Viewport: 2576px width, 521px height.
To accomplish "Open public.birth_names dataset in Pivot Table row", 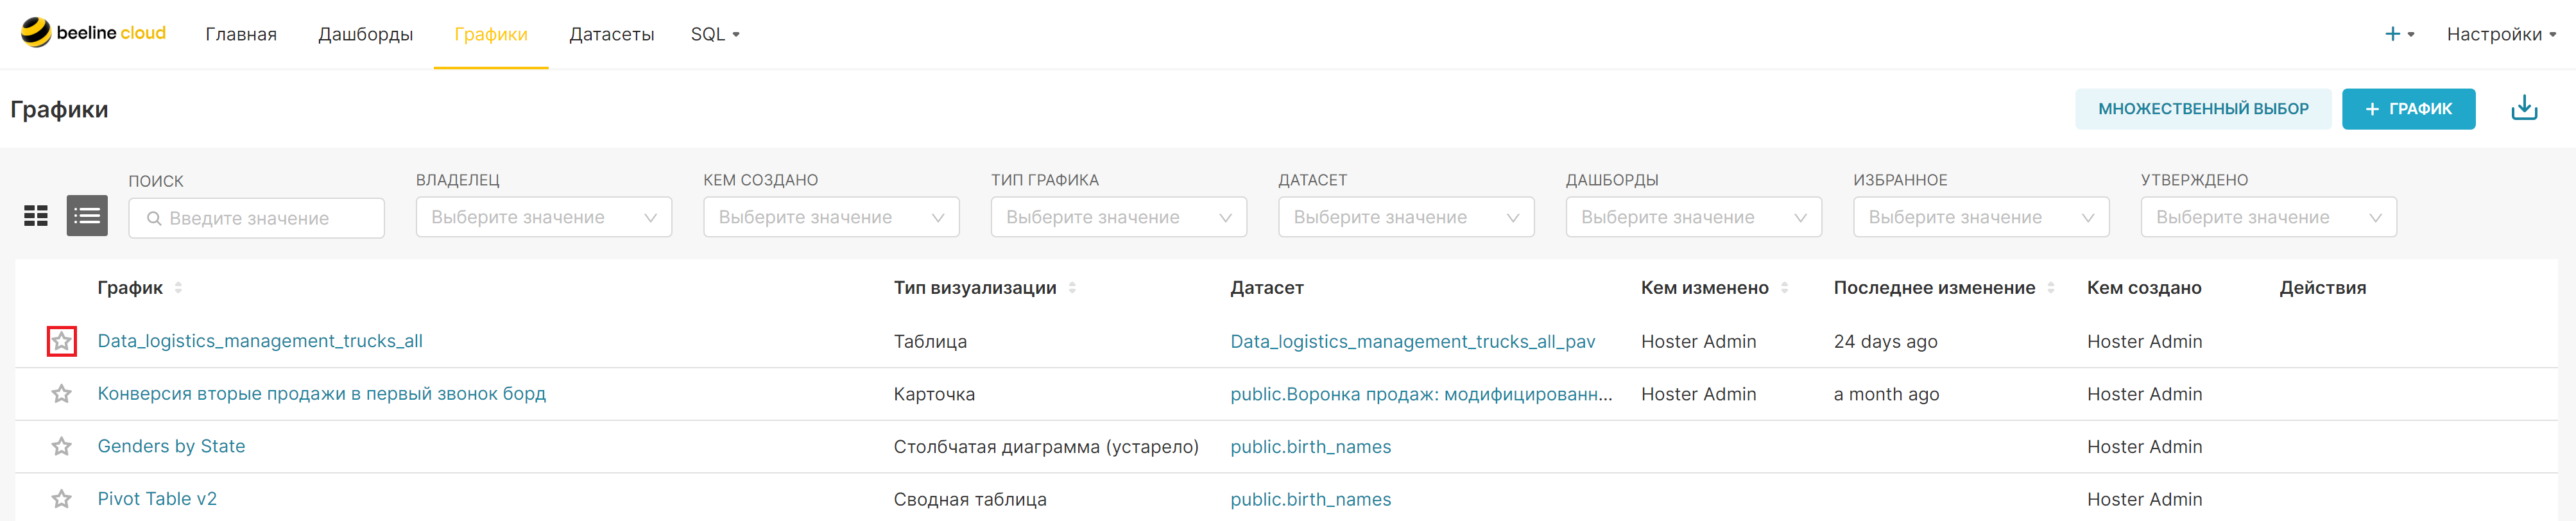I will 1310,499.
